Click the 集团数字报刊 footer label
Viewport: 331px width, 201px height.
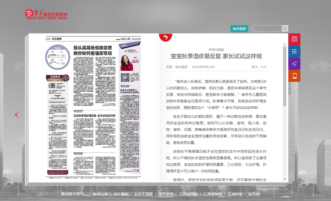pos(73,194)
